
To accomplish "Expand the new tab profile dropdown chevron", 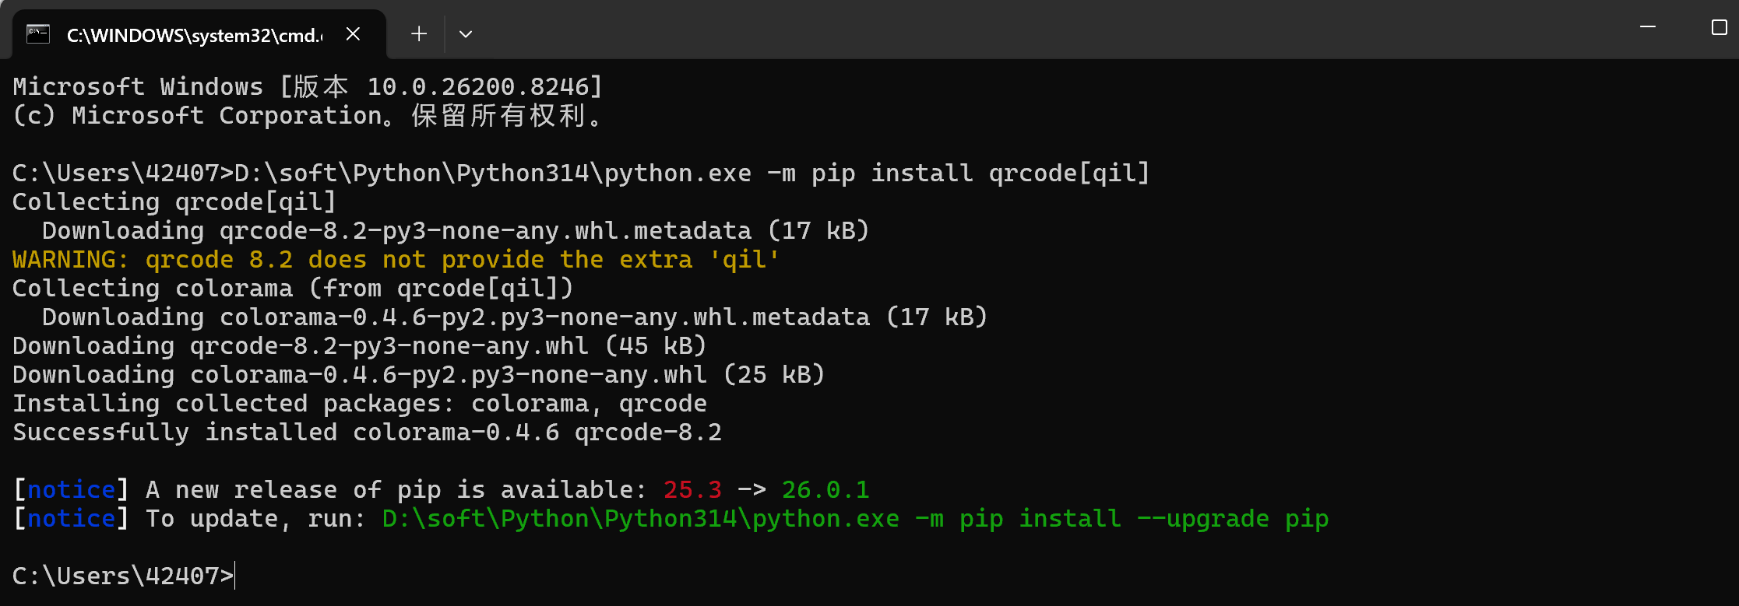I will point(466,34).
